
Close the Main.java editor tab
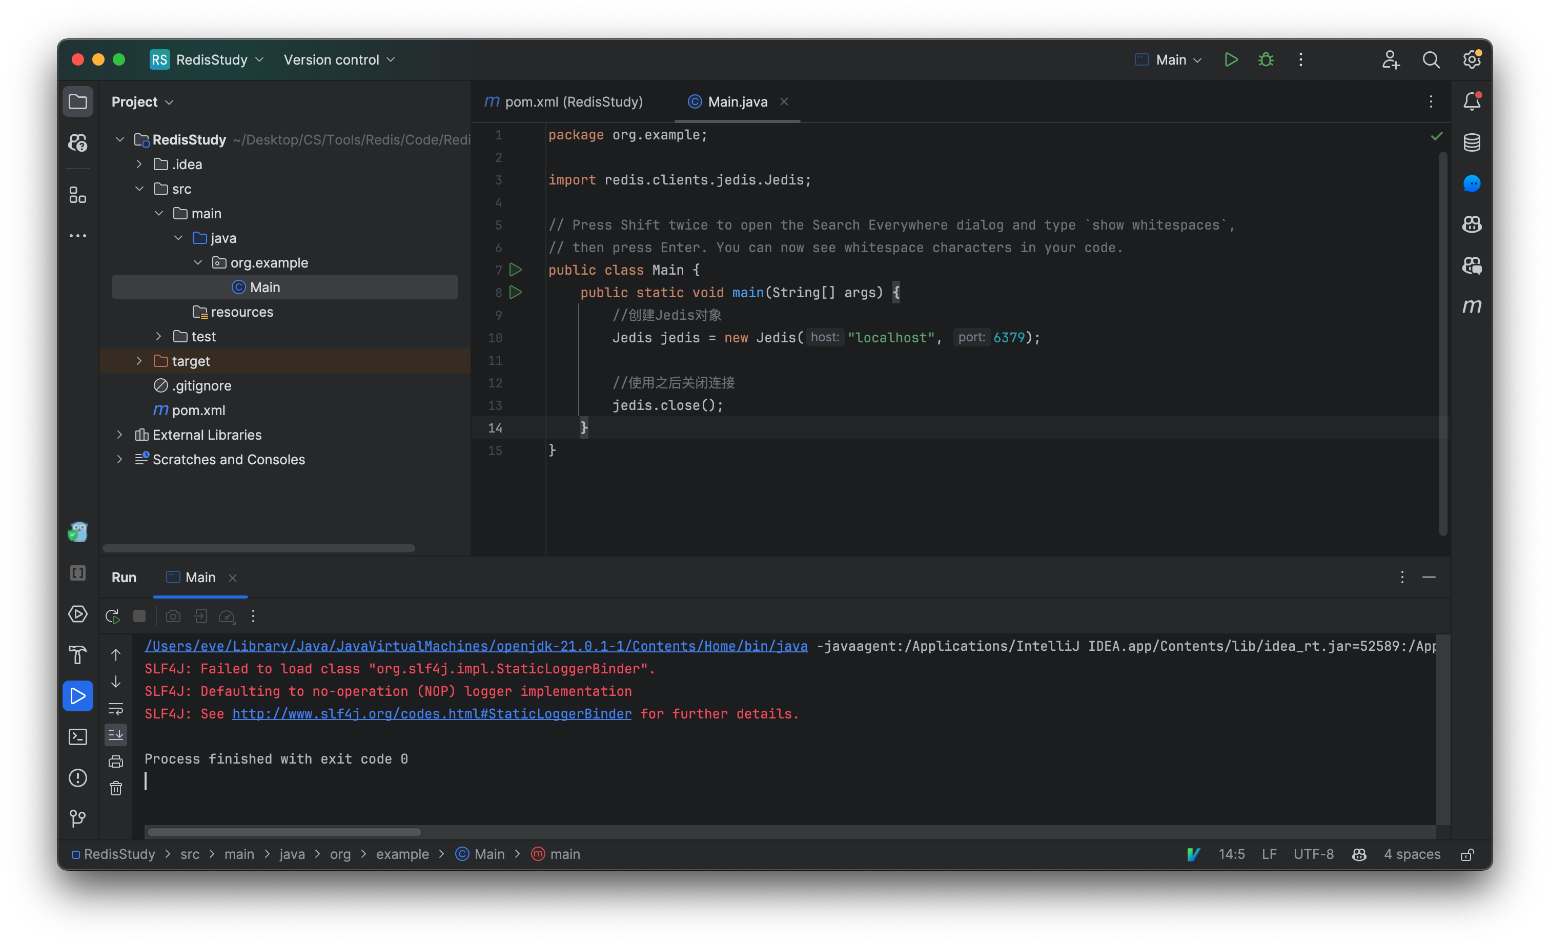click(784, 102)
